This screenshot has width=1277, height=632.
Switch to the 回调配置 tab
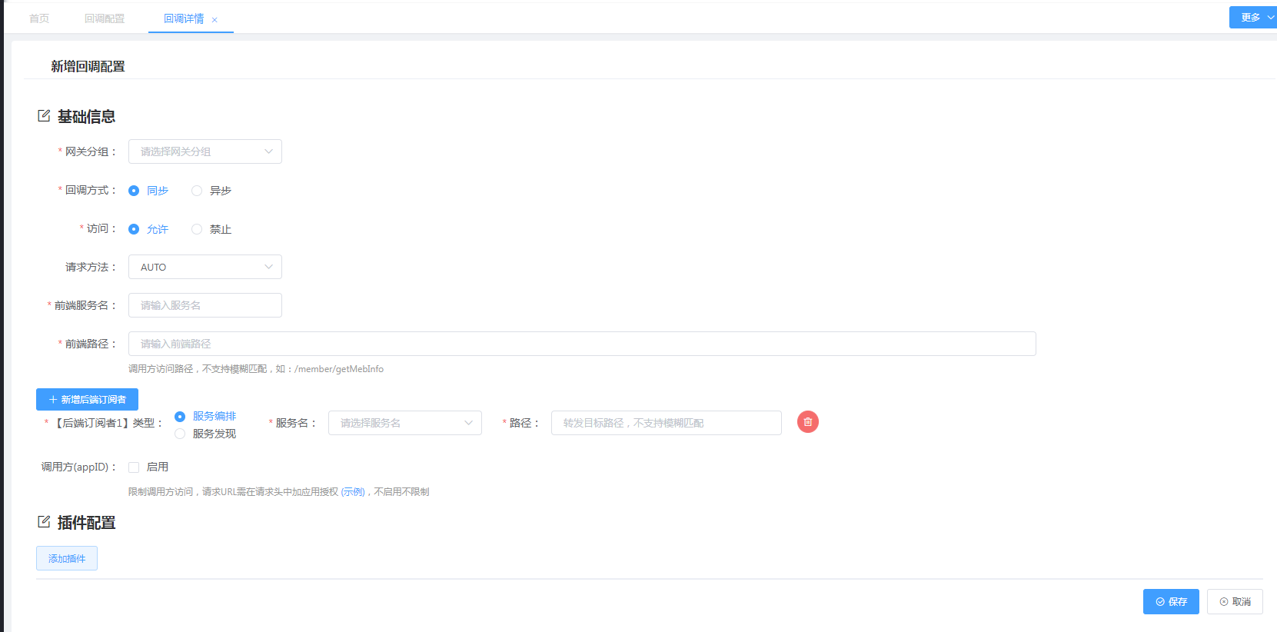coord(105,18)
